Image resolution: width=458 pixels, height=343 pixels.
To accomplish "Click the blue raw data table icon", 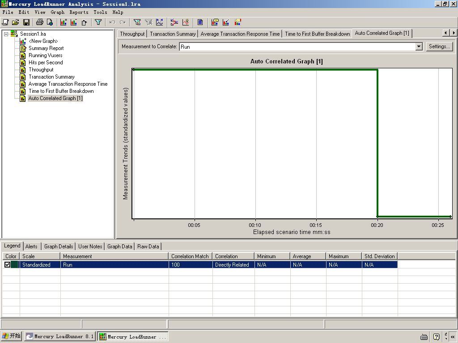I will point(200,22).
